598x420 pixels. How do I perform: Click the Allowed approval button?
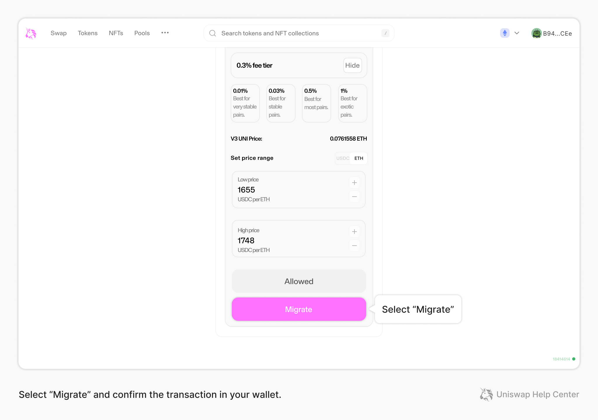pyautogui.click(x=299, y=281)
